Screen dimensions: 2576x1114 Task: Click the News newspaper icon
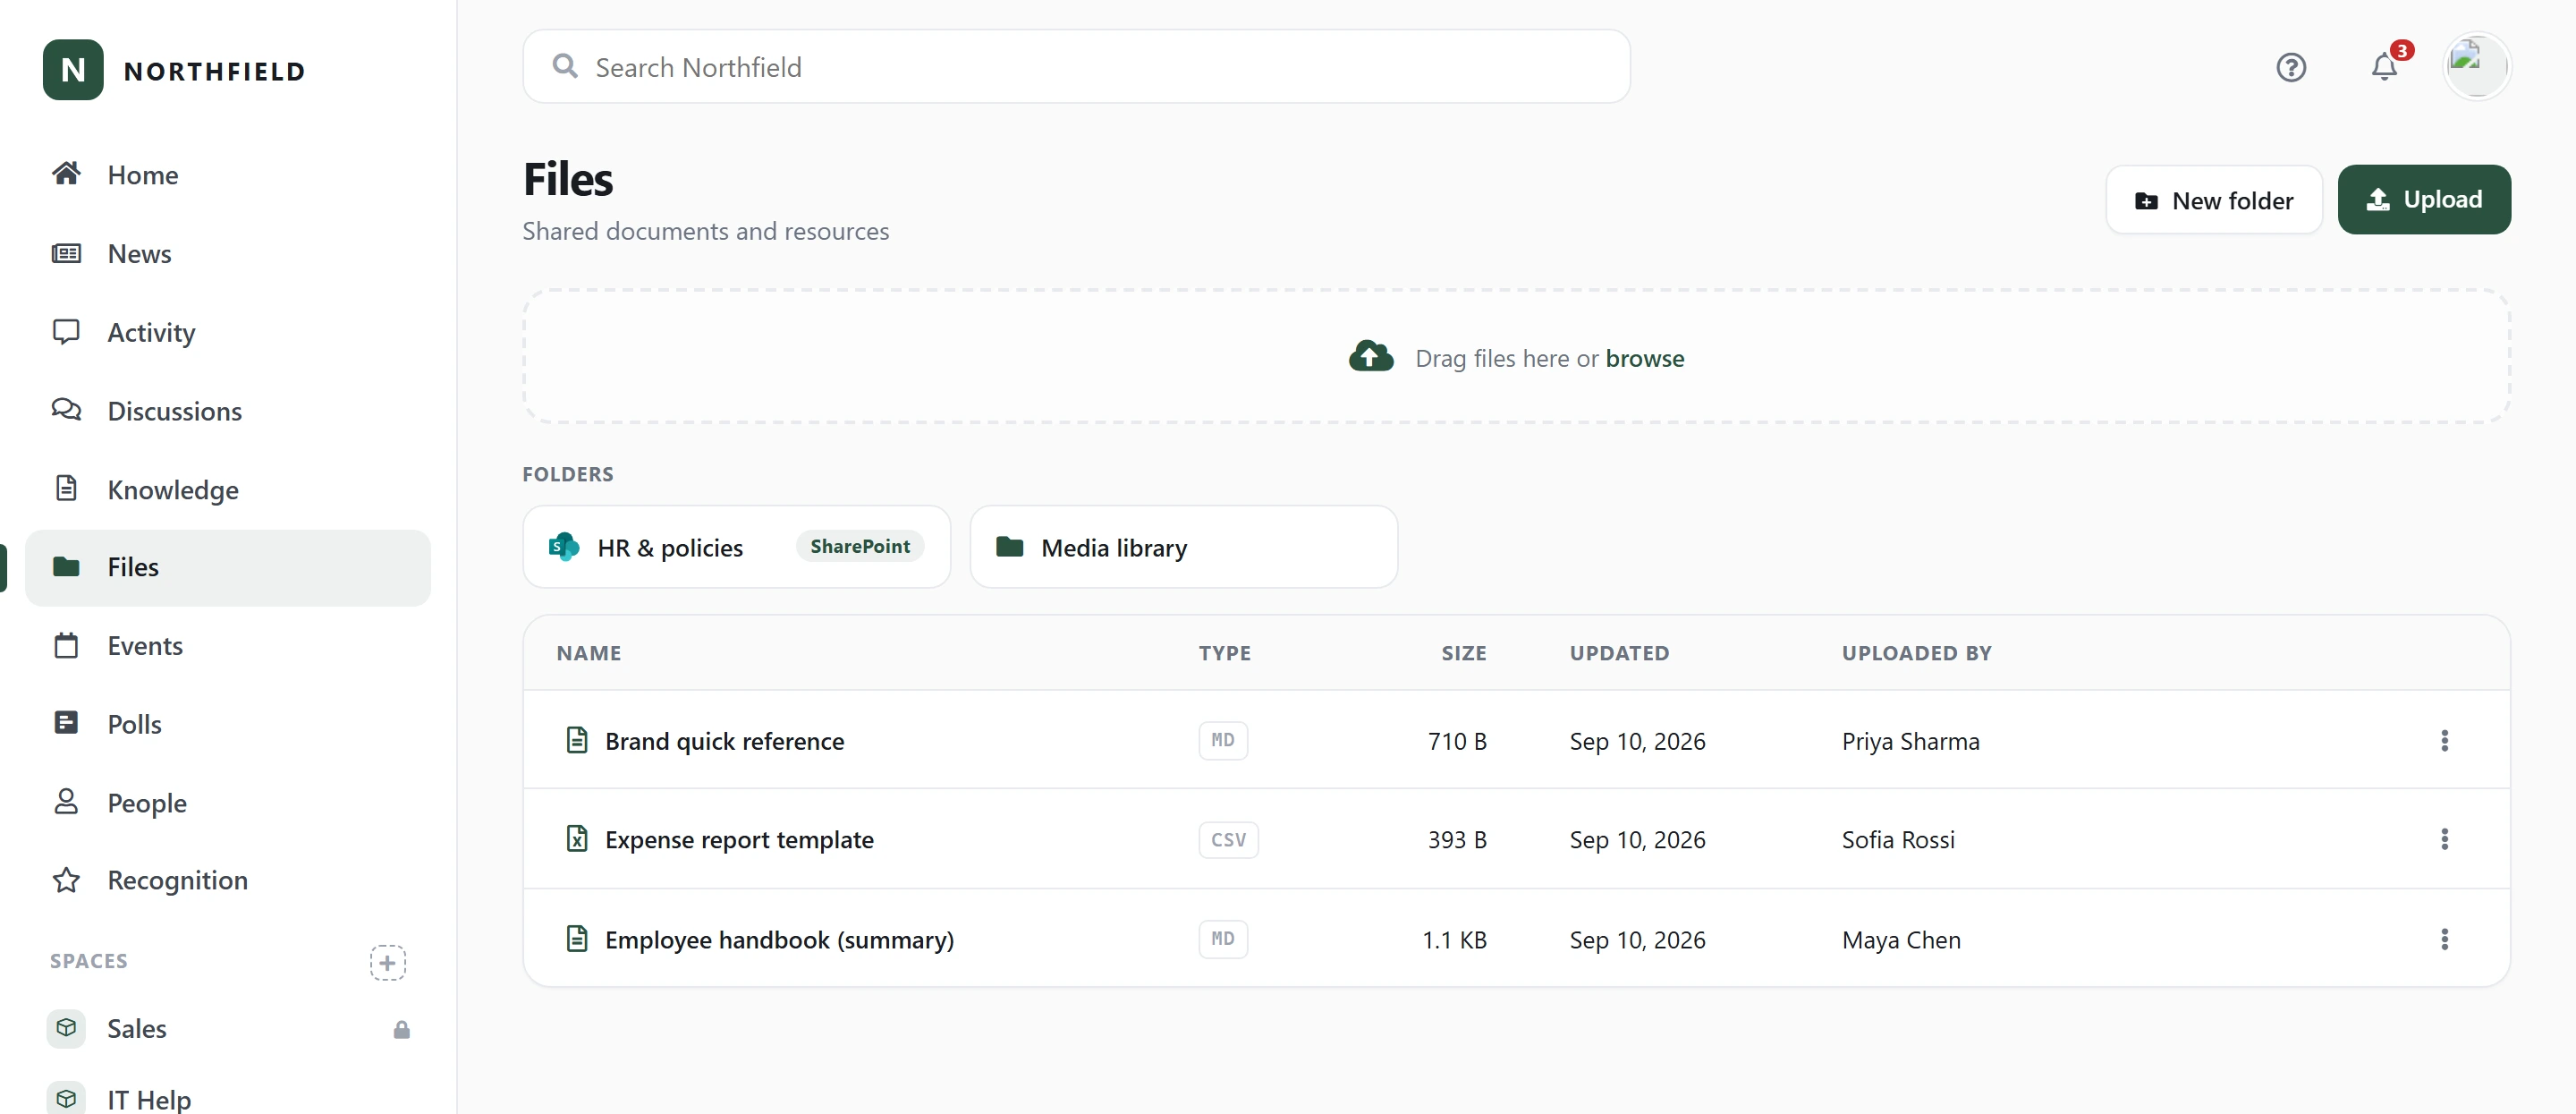point(66,253)
